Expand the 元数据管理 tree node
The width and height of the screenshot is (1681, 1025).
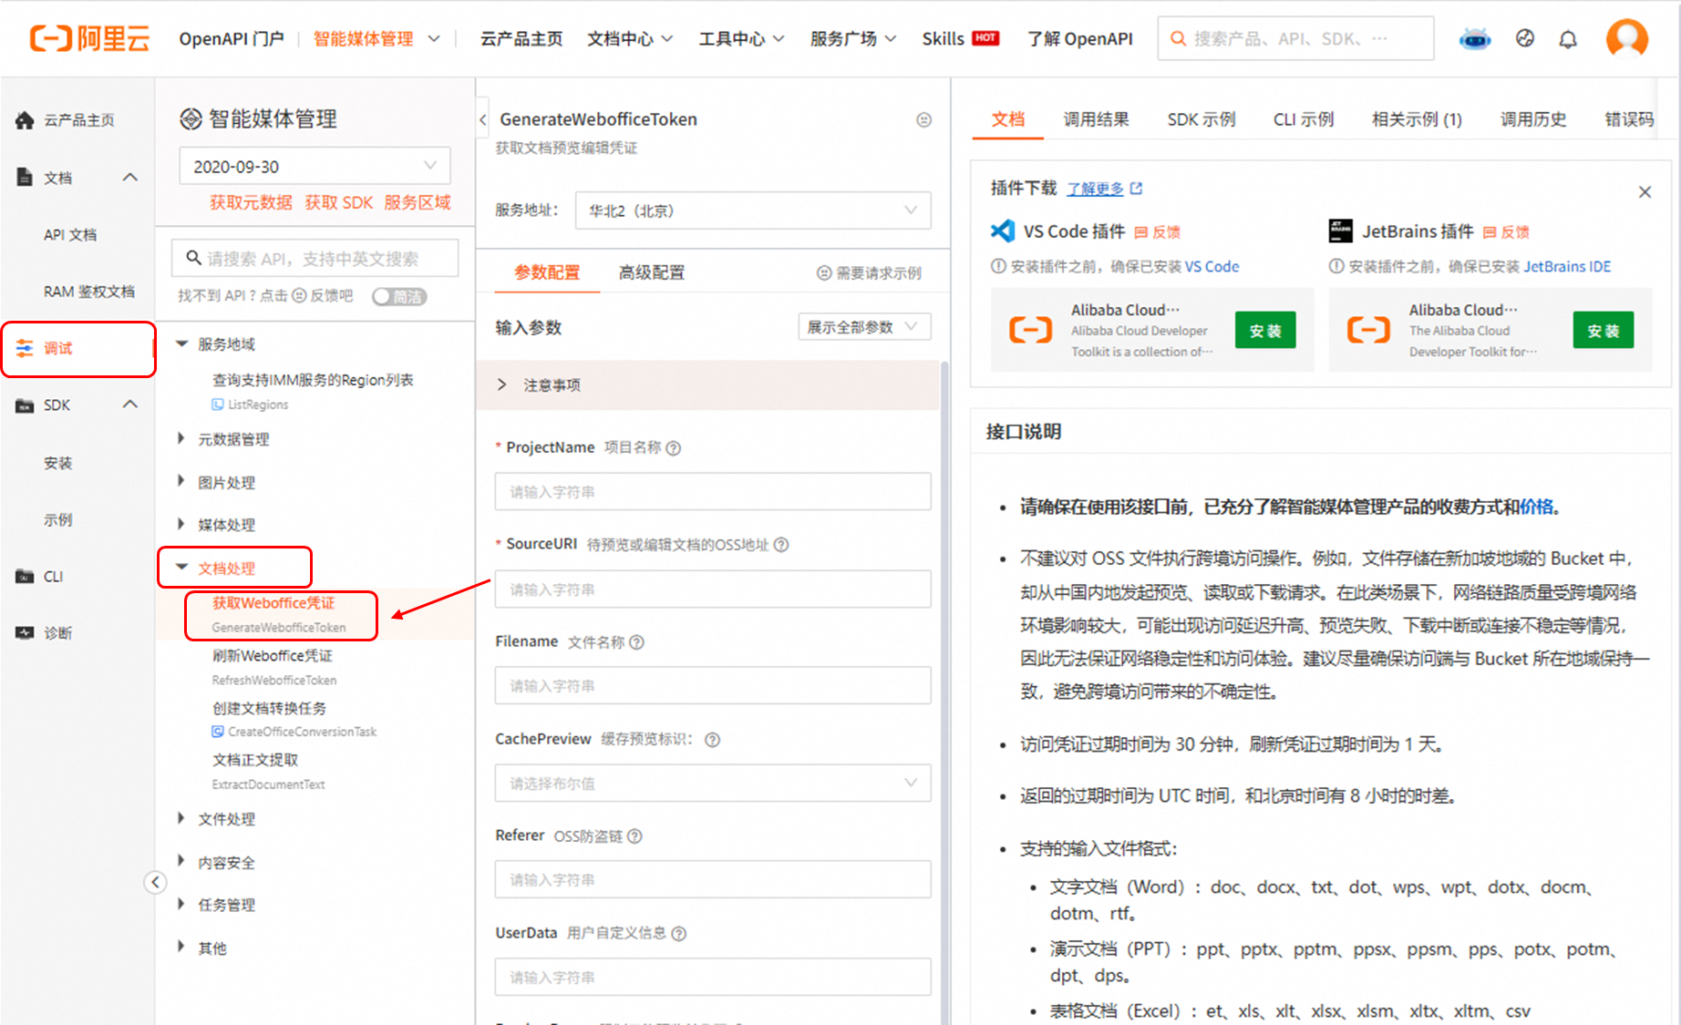pos(181,438)
